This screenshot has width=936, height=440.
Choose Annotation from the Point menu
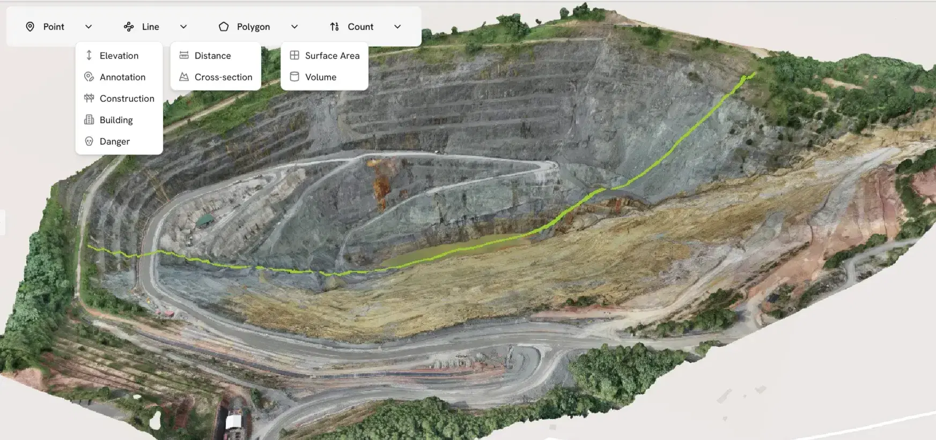tap(119, 77)
